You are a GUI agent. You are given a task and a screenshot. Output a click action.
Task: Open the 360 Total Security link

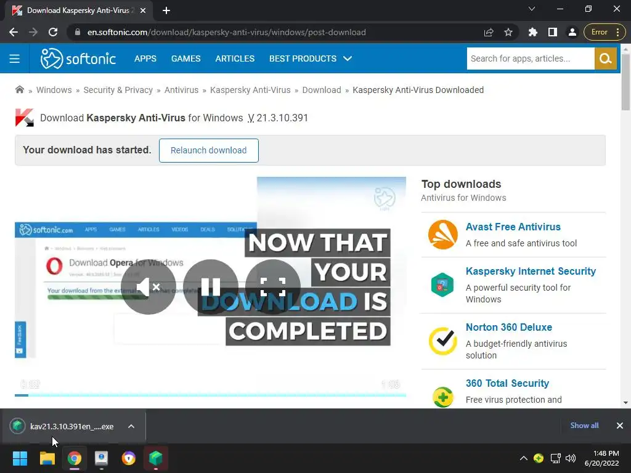[x=507, y=383]
